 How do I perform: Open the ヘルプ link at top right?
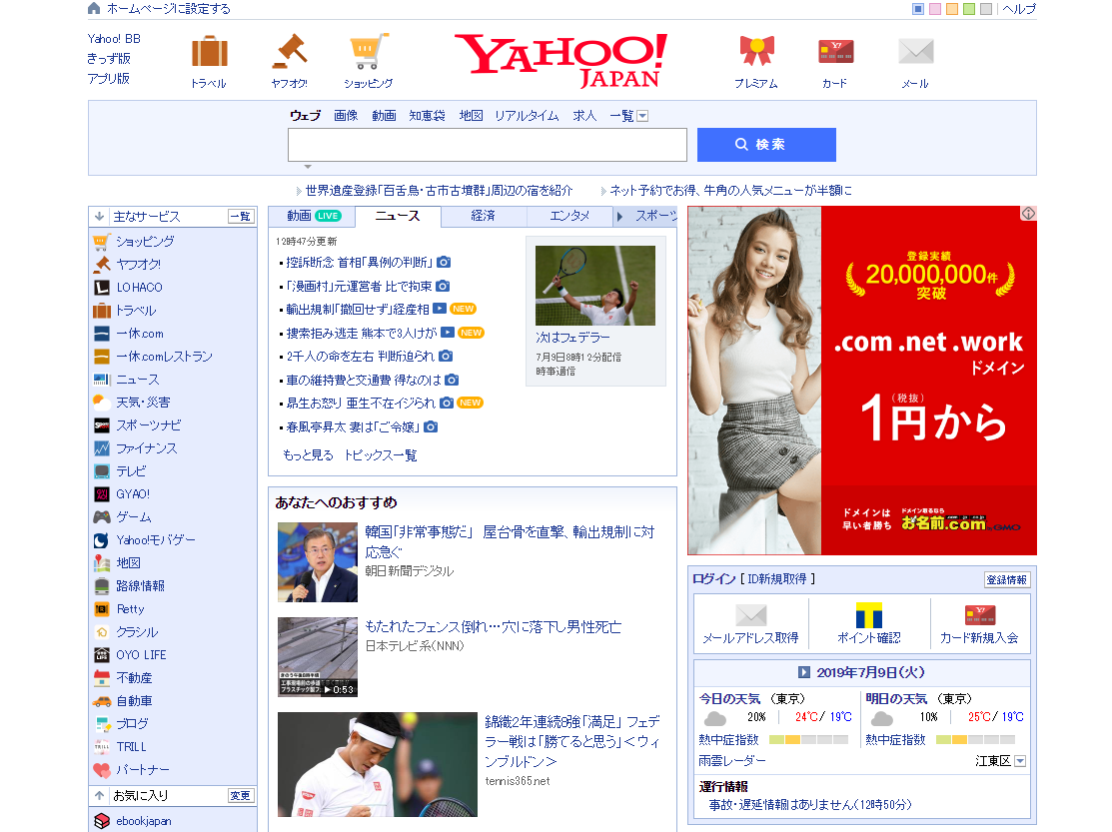(x=1020, y=9)
